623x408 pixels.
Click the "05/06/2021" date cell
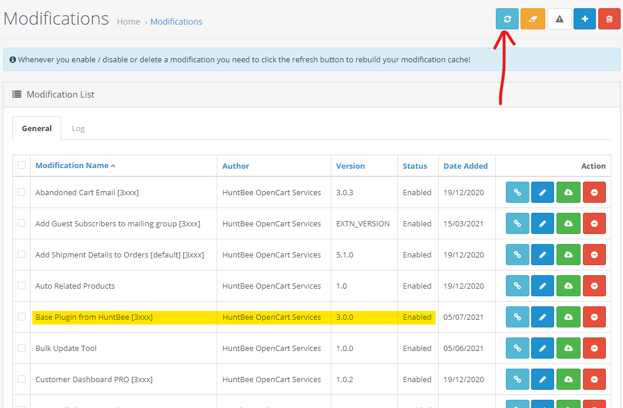pyautogui.click(x=463, y=348)
